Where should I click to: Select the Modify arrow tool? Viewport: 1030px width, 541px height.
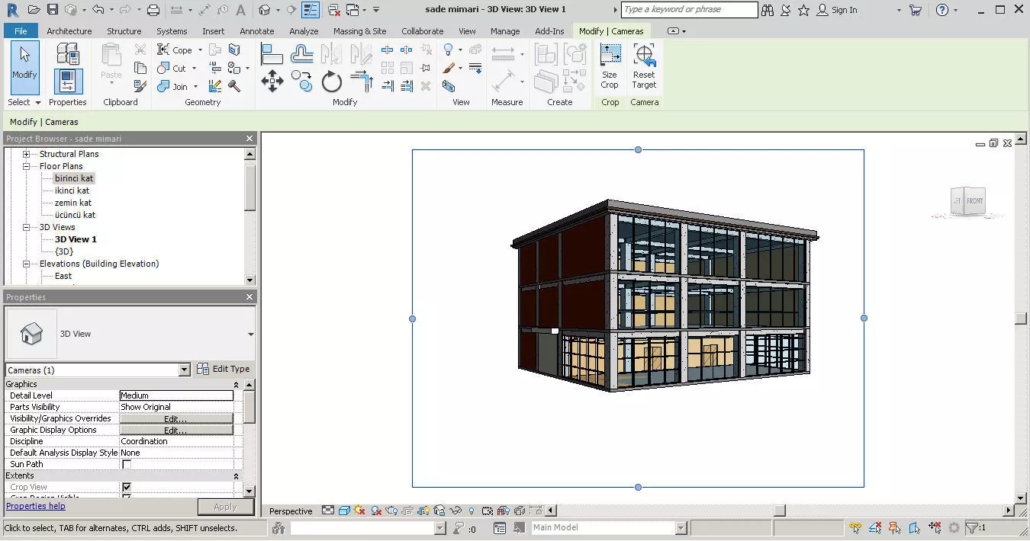coord(24,68)
